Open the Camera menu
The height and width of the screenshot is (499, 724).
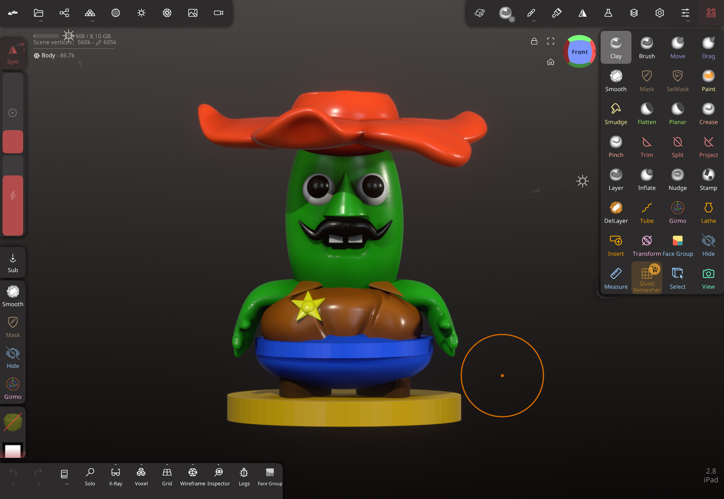(218, 13)
